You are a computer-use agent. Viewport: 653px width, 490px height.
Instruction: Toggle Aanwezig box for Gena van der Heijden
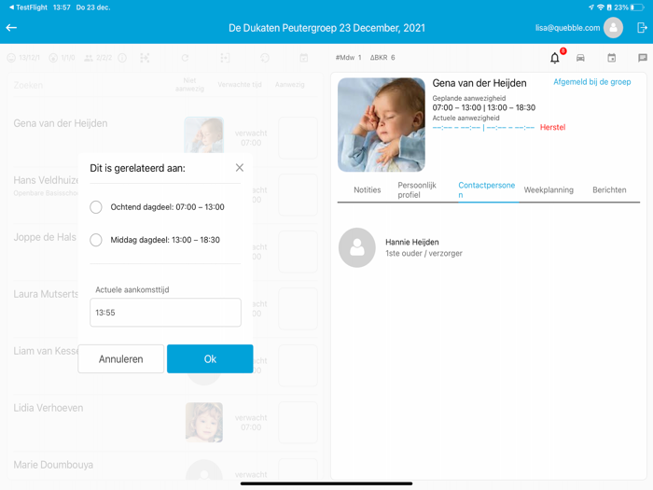298,138
